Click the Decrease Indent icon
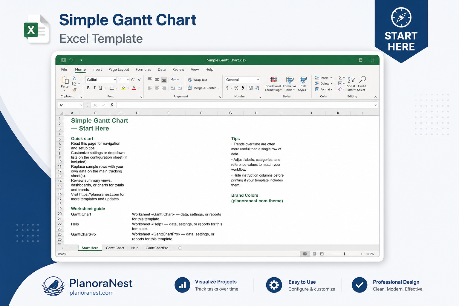The height and width of the screenshot is (306, 459). click(x=173, y=88)
